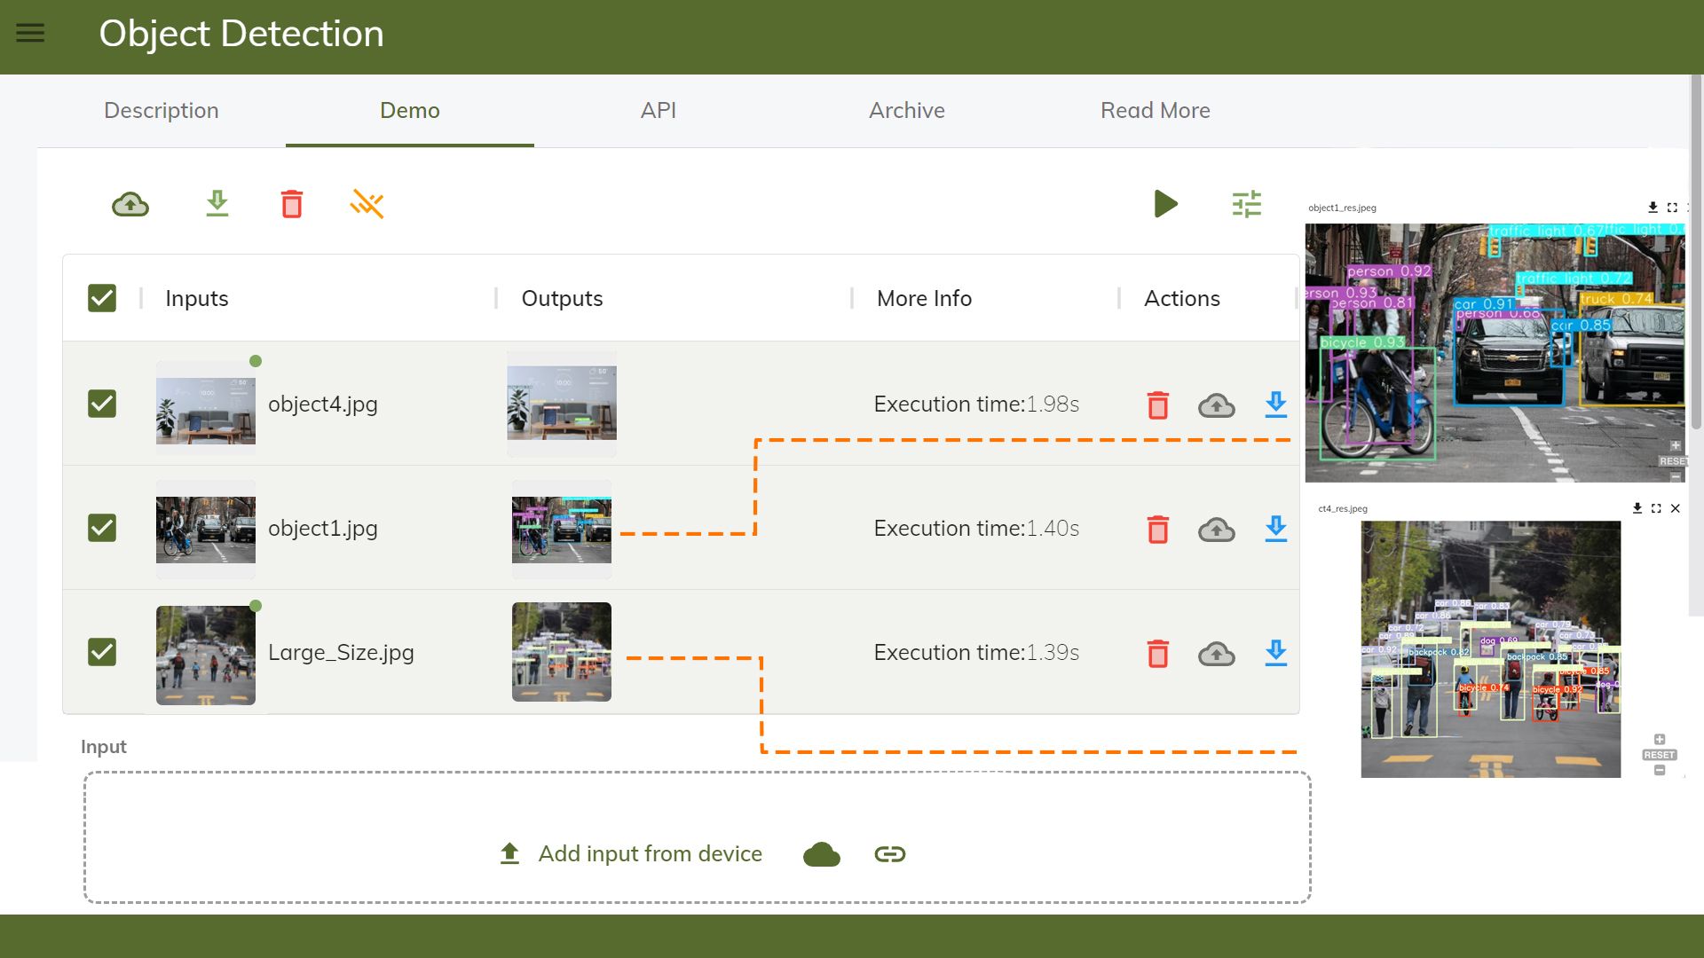Screen dimensions: 1704x958
Task: Switch to the Description tab
Action: click(162, 110)
